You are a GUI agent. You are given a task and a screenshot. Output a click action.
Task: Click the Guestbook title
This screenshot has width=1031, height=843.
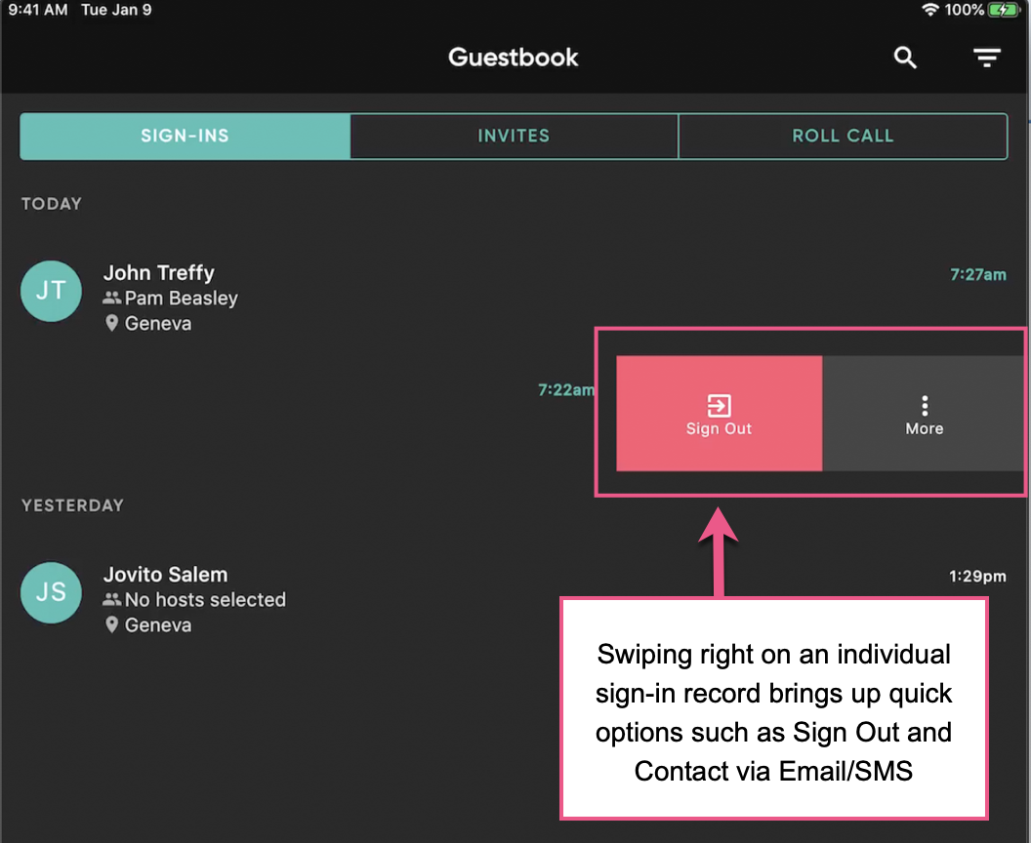(513, 58)
